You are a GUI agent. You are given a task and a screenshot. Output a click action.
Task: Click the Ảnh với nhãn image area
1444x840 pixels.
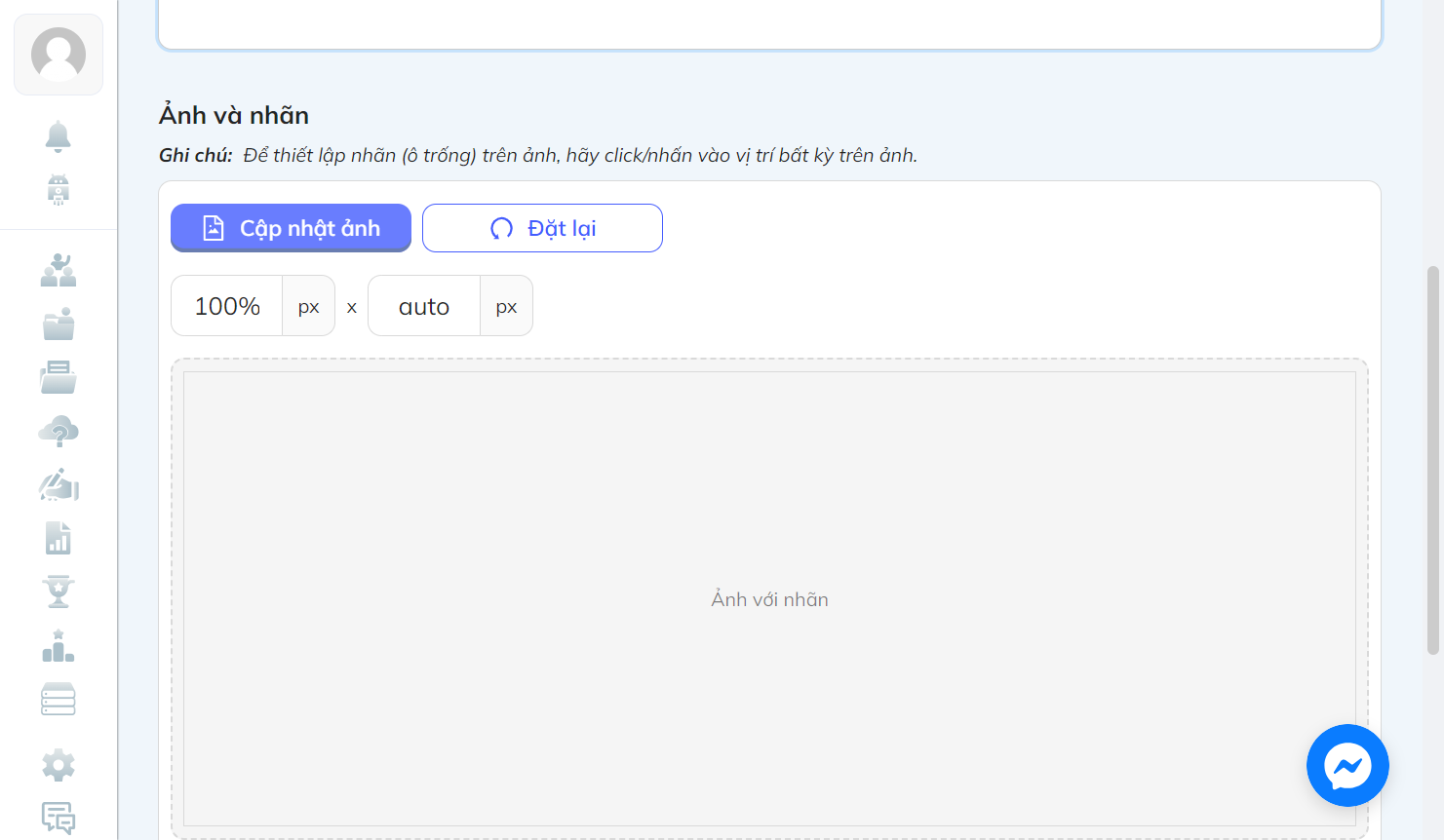(769, 598)
